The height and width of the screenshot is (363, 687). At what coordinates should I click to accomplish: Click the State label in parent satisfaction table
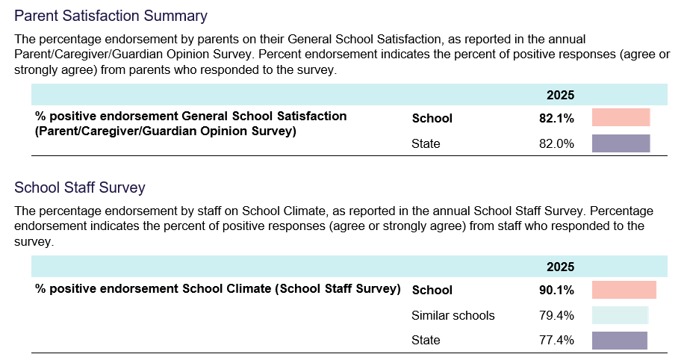pyautogui.click(x=426, y=143)
